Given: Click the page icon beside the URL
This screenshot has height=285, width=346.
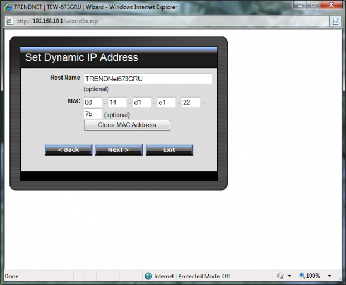Looking at the screenshot, I should [x=9, y=21].
